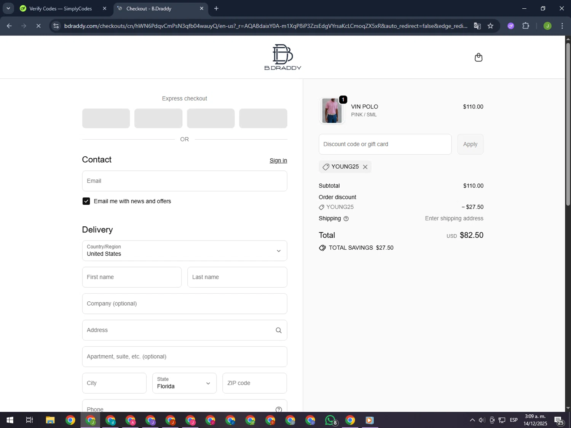
Task: Click the TOTAL SAVINGS $27.50 text
Action: click(361, 248)
